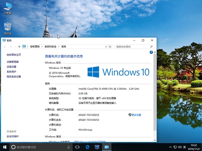This screenshot has width=202, height=151.
Task: Launch Microsoft Edge from the taskbar
Action: 87,147
